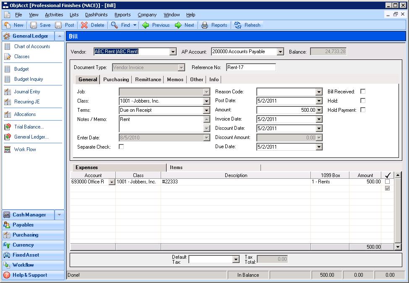This screenshot has height=283, width=409.
Task: Switch to the Remittance tab
Action: (148, 80)
